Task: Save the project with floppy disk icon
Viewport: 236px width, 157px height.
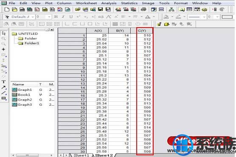Action: coord(101,9)
